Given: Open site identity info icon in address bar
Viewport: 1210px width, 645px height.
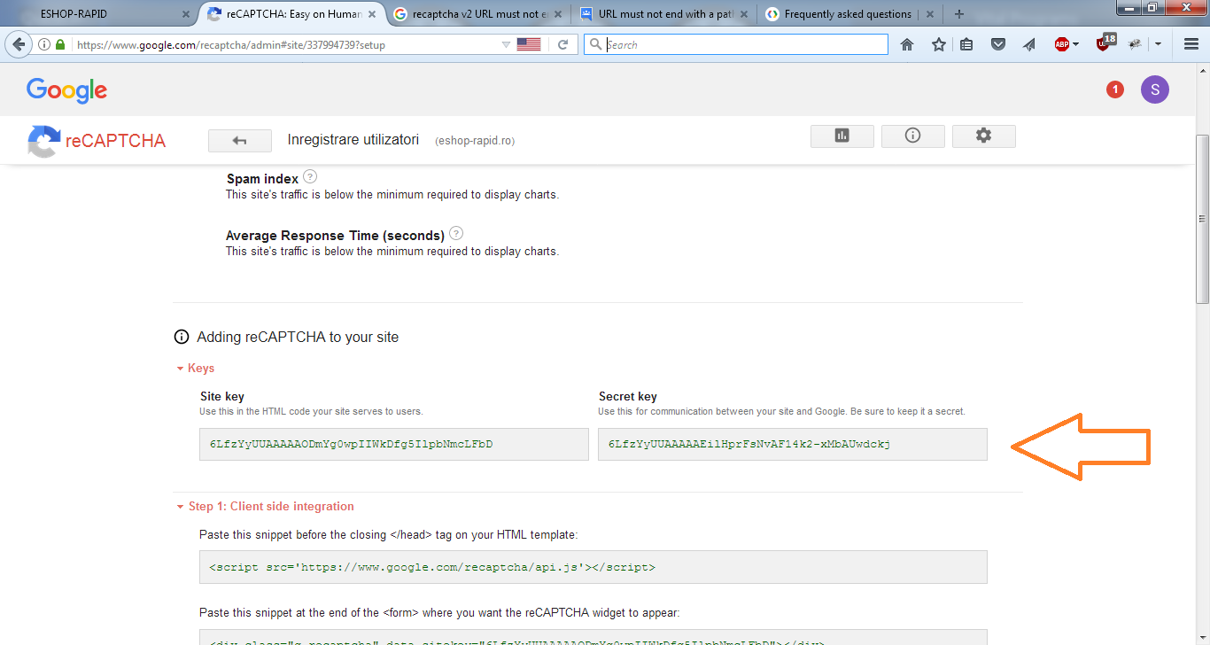Looking at the screenshot, I should [x=44, y=44].
